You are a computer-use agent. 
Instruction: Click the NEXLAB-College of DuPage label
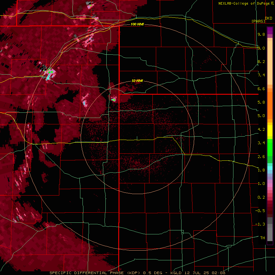(244, 3)
